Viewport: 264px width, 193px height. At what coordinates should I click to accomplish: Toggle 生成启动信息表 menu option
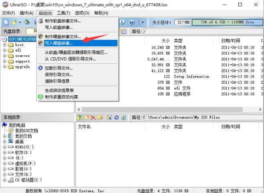coord(77,90)
